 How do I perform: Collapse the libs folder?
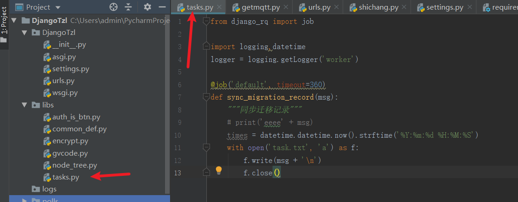pyautogui.click(x=24, y=105)
